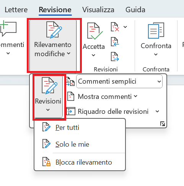
Task: Click the reject change red X icon
Action: point(115,27)
